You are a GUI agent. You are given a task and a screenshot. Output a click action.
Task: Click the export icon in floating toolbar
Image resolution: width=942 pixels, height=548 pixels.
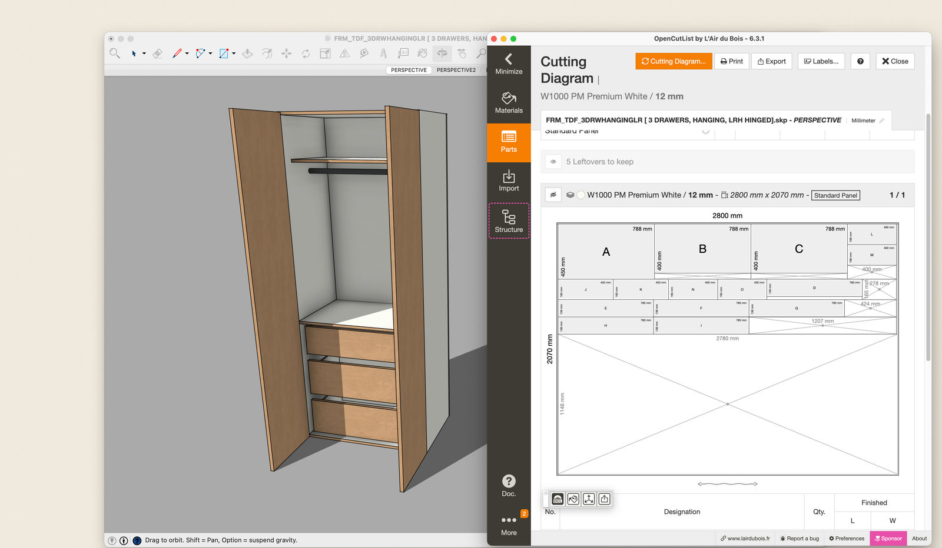click(x=605, y=499)
